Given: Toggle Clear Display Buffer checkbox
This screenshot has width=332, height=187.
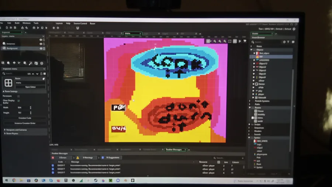Looking at the screenshot, I should click(x=18, y=101).
